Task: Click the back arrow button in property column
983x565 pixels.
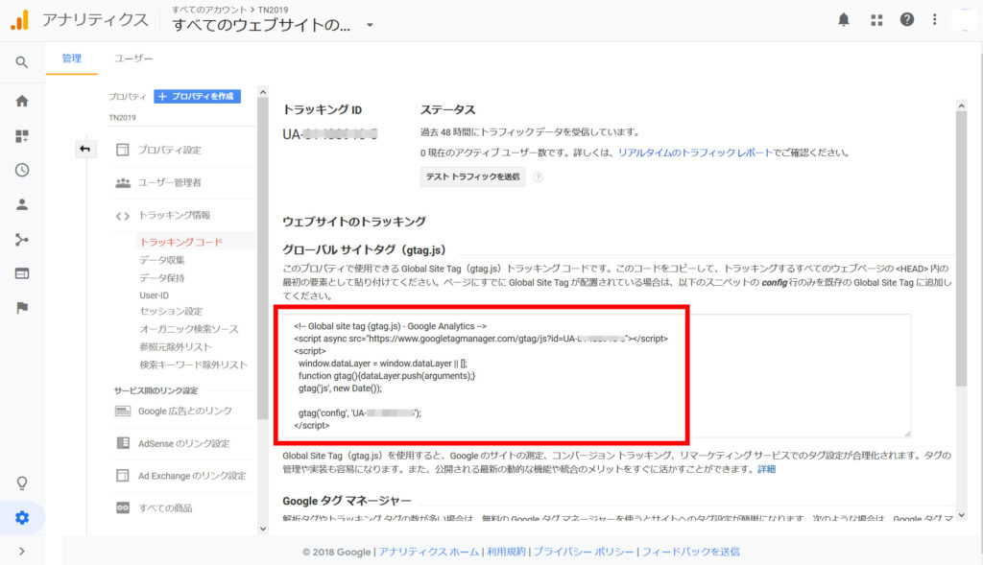Action: (85, 149)
